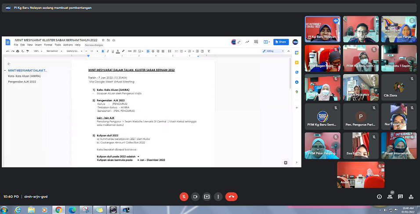
Task: Show the participants list with 17 badge
Action: point(390,196)
